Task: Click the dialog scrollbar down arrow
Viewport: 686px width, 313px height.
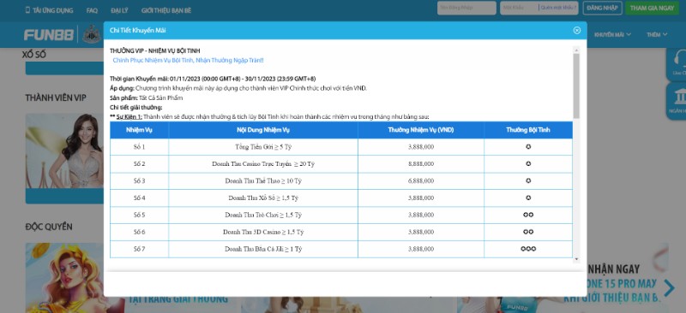Action: point(576,259)
